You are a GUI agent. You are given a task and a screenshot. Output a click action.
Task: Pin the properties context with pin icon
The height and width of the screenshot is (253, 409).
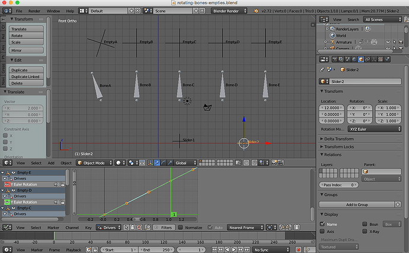322,69
